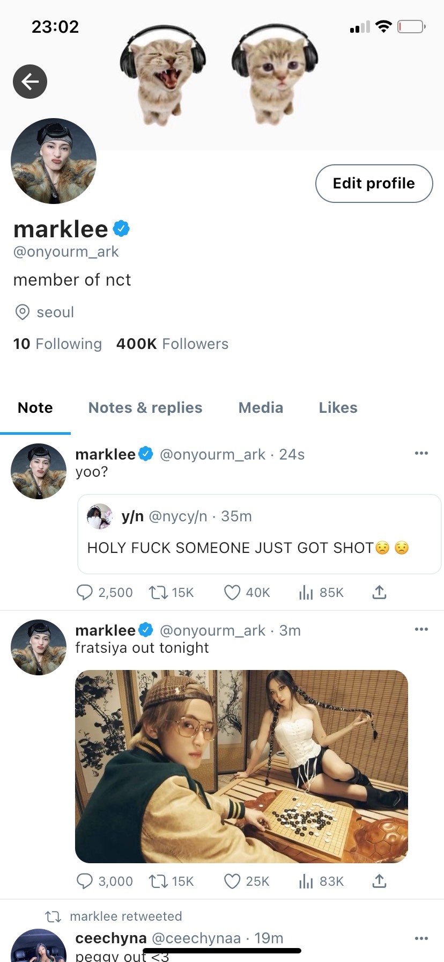This screenshot has width=444, height=962.
Task: Switch to the Notes & replies tab
Action: point(145,408)
